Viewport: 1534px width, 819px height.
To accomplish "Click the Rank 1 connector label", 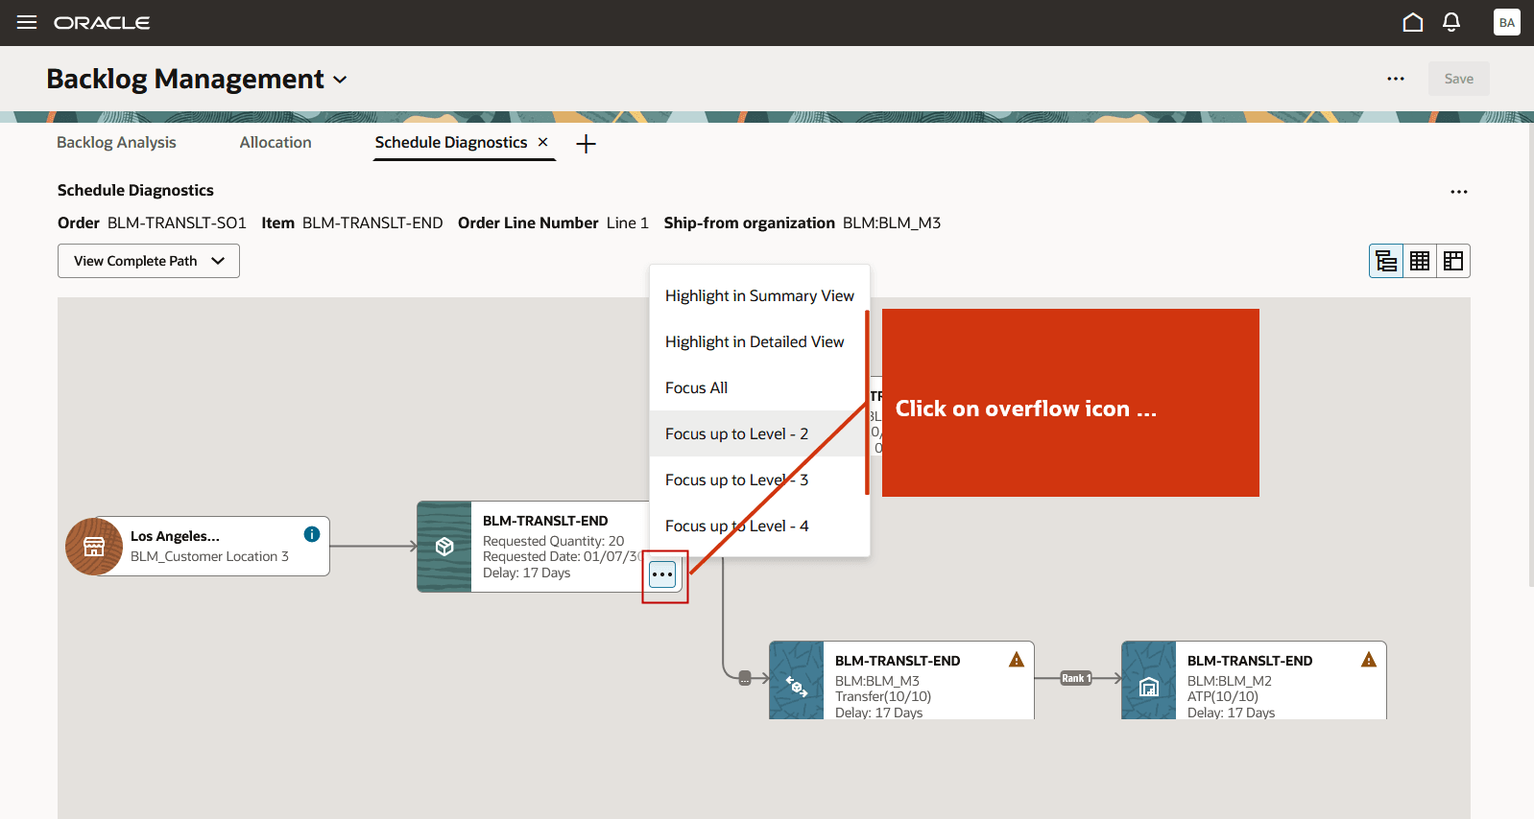I will pos(1076,678).
